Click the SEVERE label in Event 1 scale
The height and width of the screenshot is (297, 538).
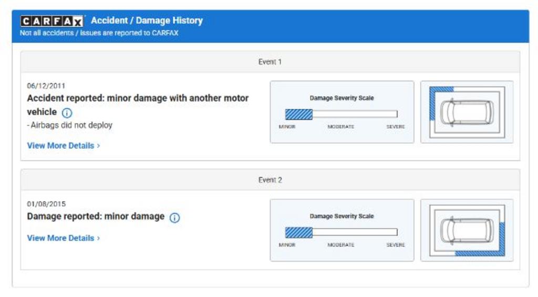(x=396, y=127)
